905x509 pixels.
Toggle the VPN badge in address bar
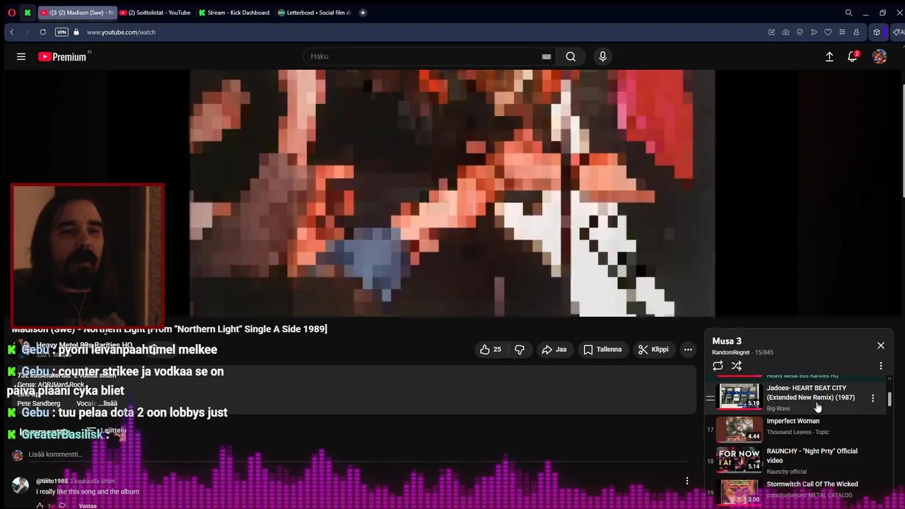click(x=62, y=32)
